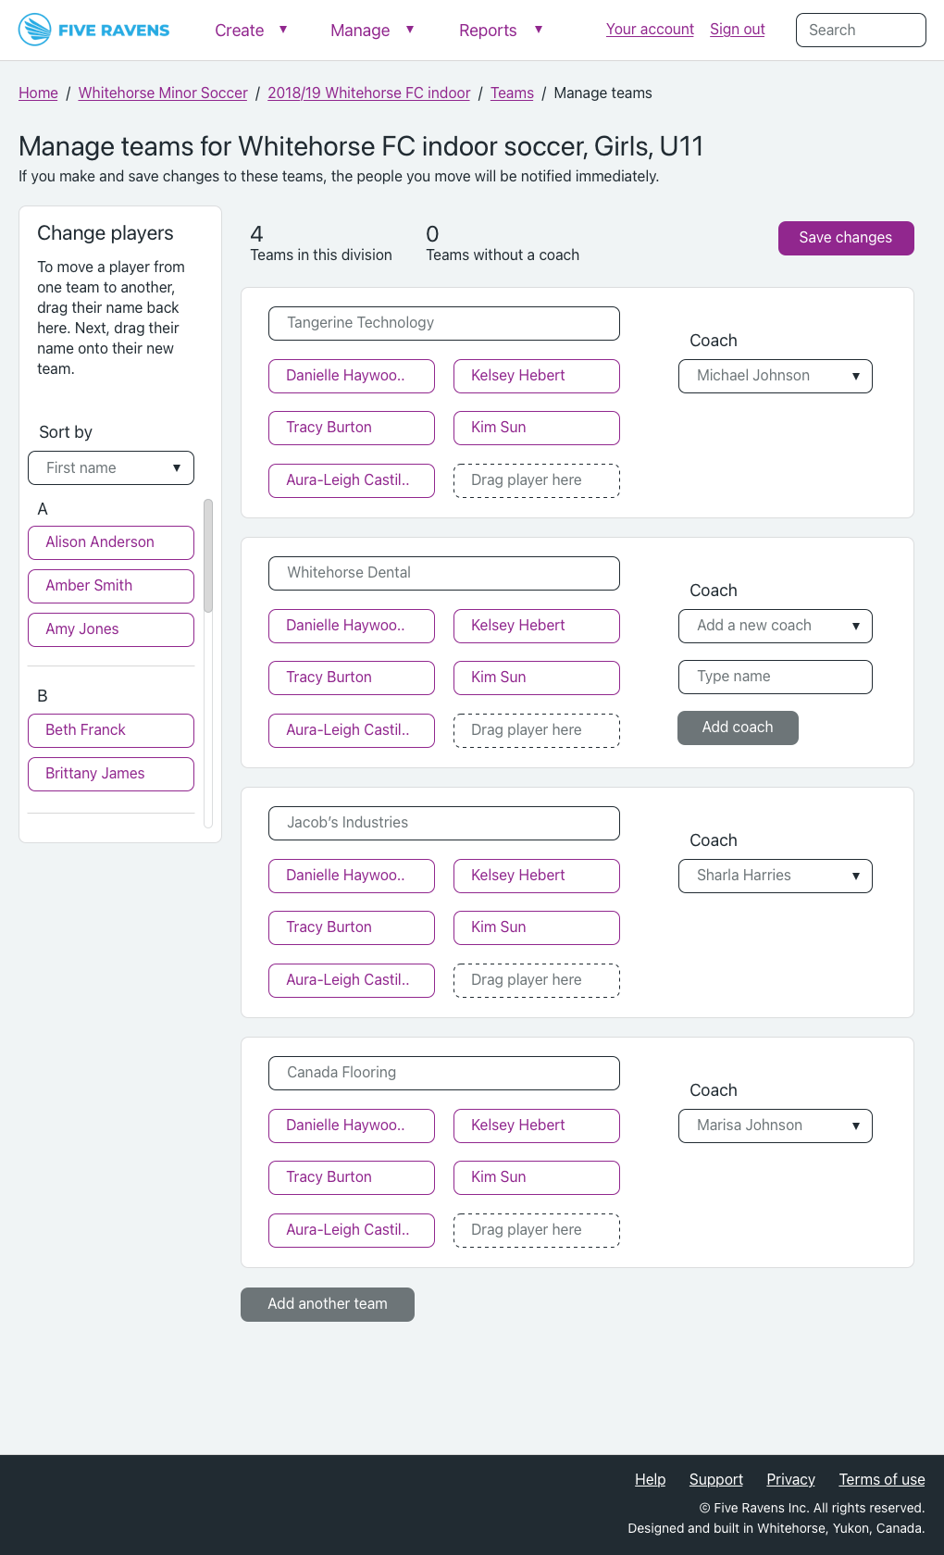This screenshot has height=1555, width=944.
Task: Expand the Reports menu
Action: tap(500, 31)
